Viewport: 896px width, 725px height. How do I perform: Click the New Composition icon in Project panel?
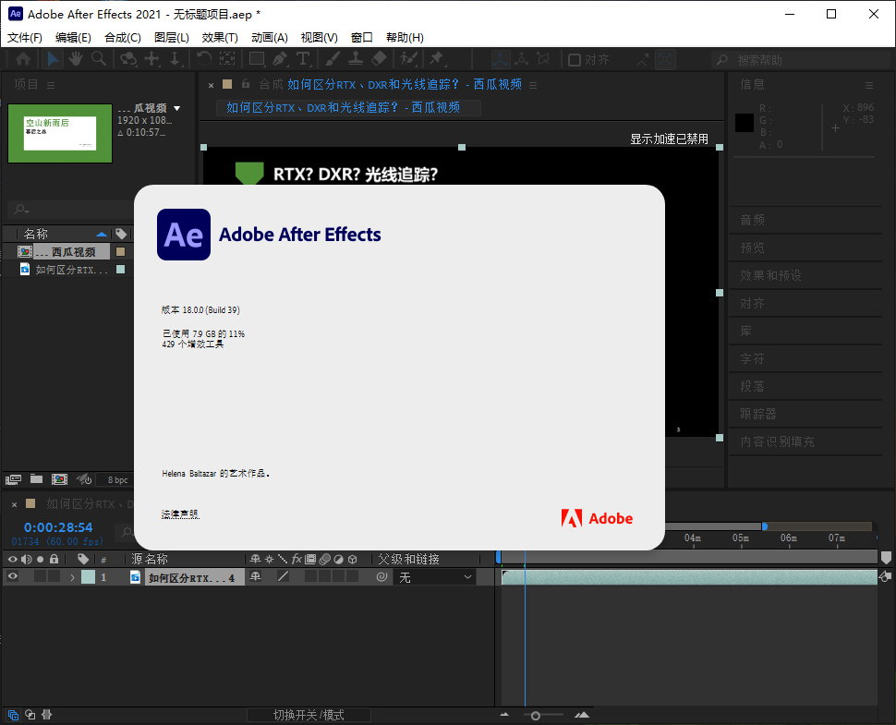pyautogui.click(x=59, y=479)
